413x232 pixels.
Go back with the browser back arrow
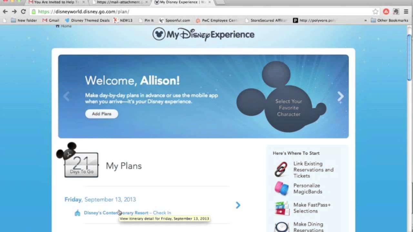click(x=5, y=11)
